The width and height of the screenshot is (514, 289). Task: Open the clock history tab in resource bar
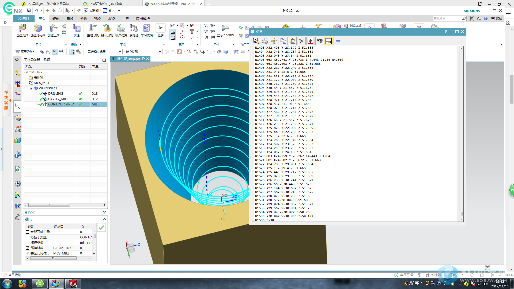[x=17, y=183]
